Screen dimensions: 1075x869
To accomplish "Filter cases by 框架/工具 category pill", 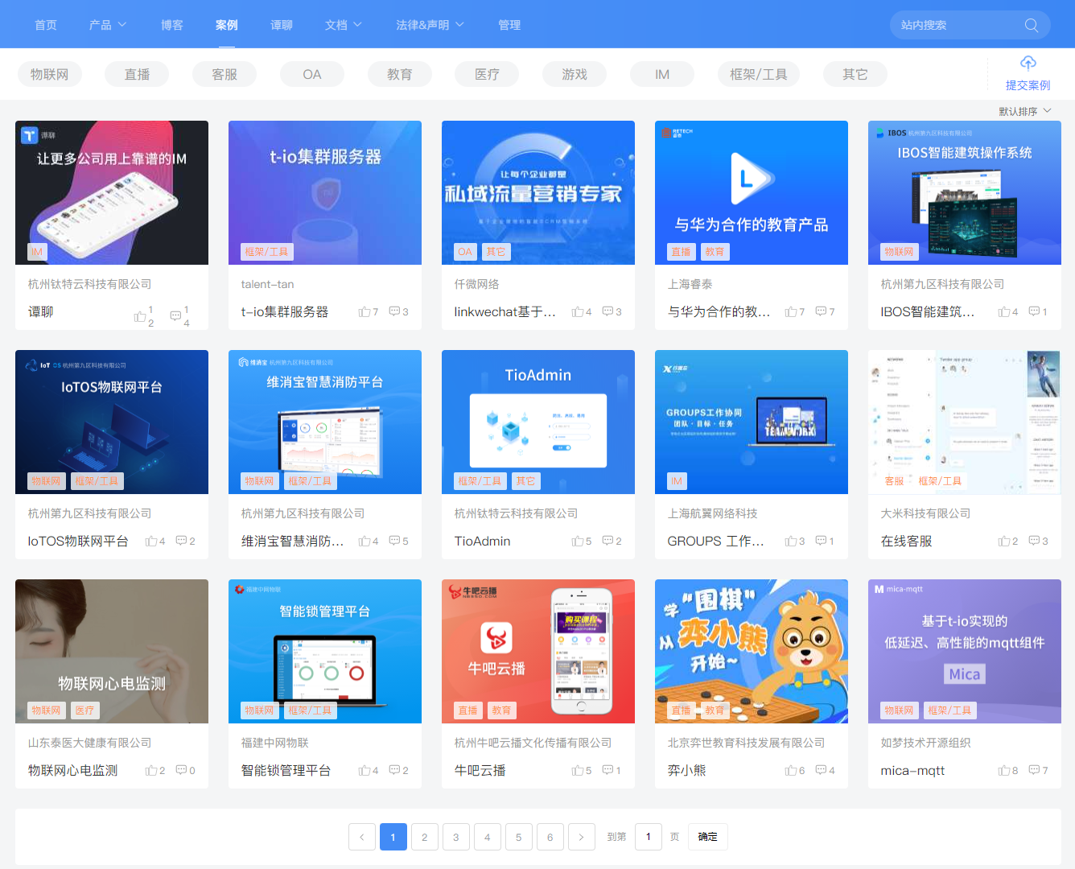I will point(759,74).
